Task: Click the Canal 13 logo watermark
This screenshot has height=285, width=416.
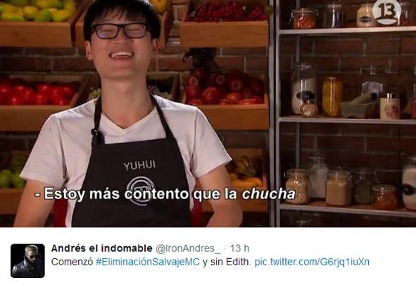Action: click(x=386, y=12)
